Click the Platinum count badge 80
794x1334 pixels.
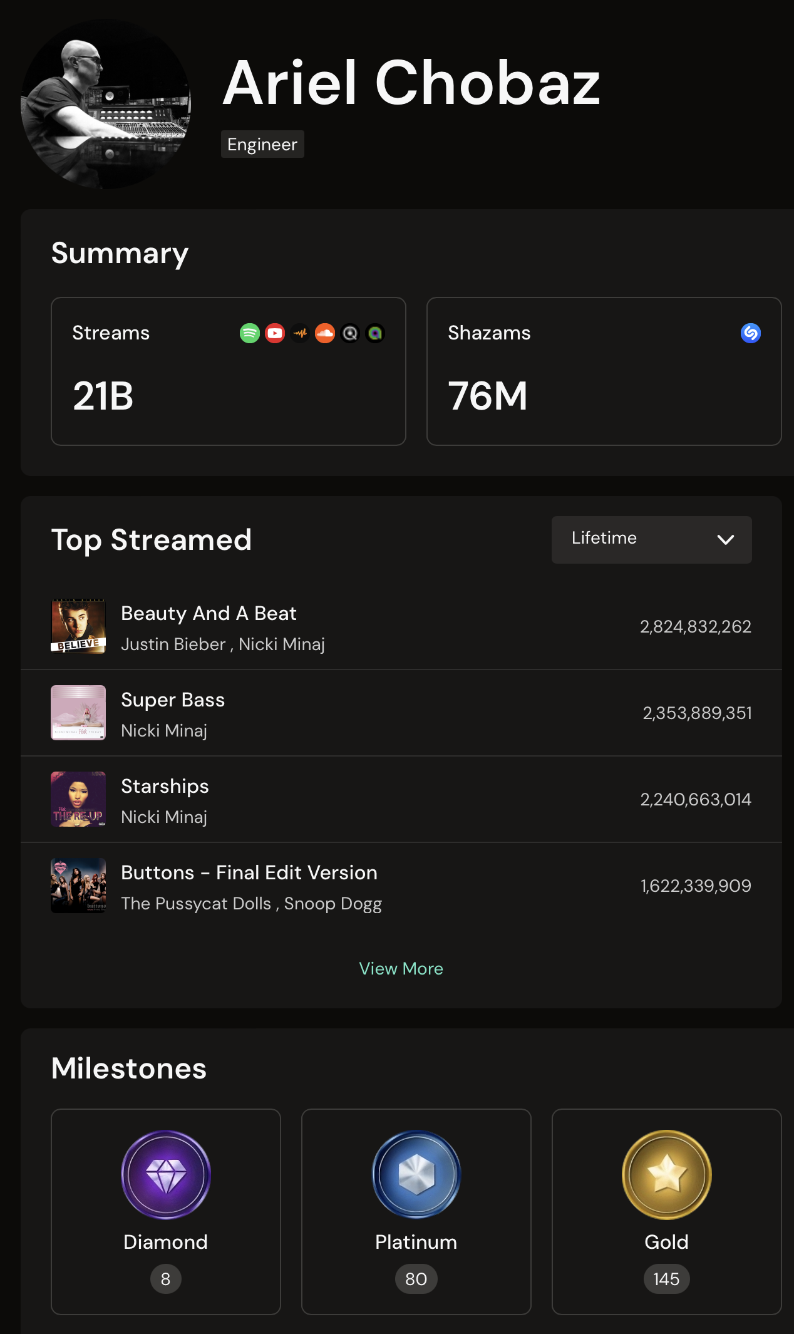pos(416,1279)
